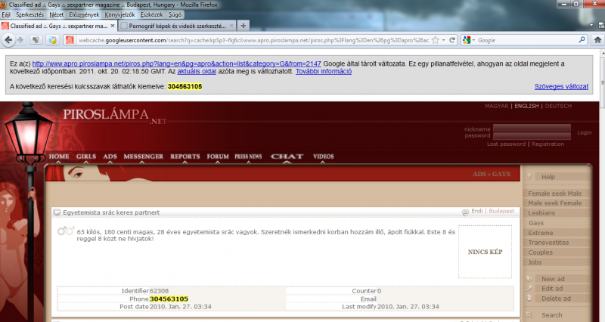
Task: Go forward with the forward arrow button
Action: pos(20,40)
